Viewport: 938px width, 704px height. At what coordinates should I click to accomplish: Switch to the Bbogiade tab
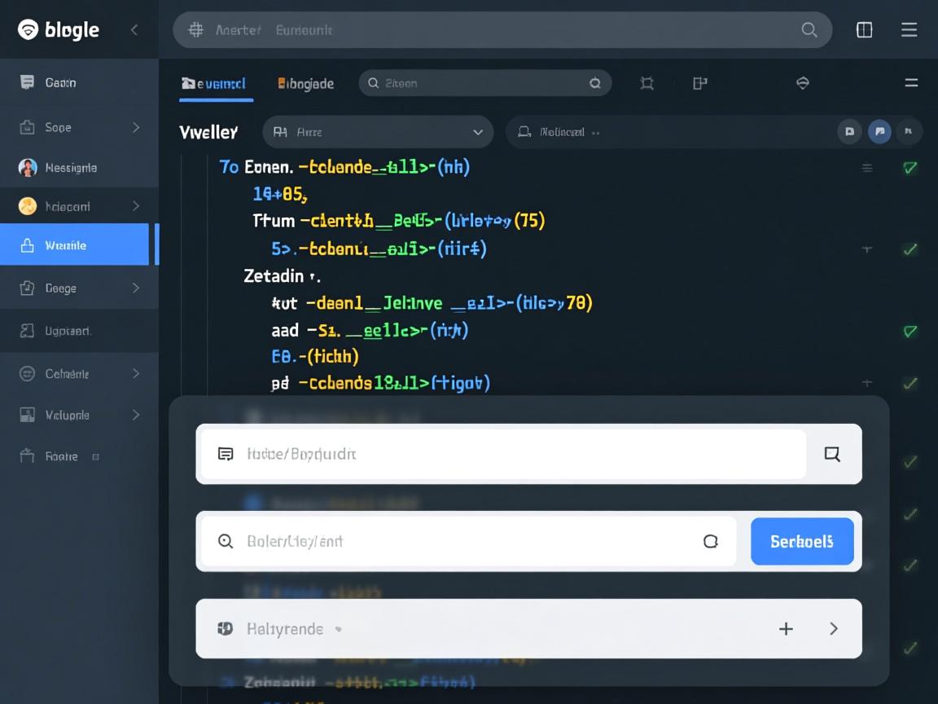tap(306, 83)
